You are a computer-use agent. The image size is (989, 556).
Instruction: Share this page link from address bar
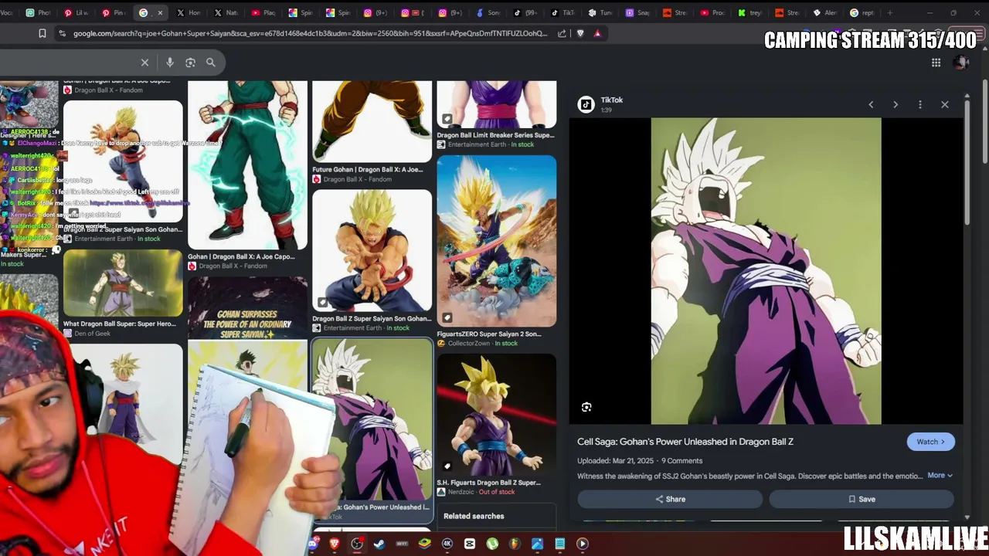pyautogui.click(x=562, y=33)
